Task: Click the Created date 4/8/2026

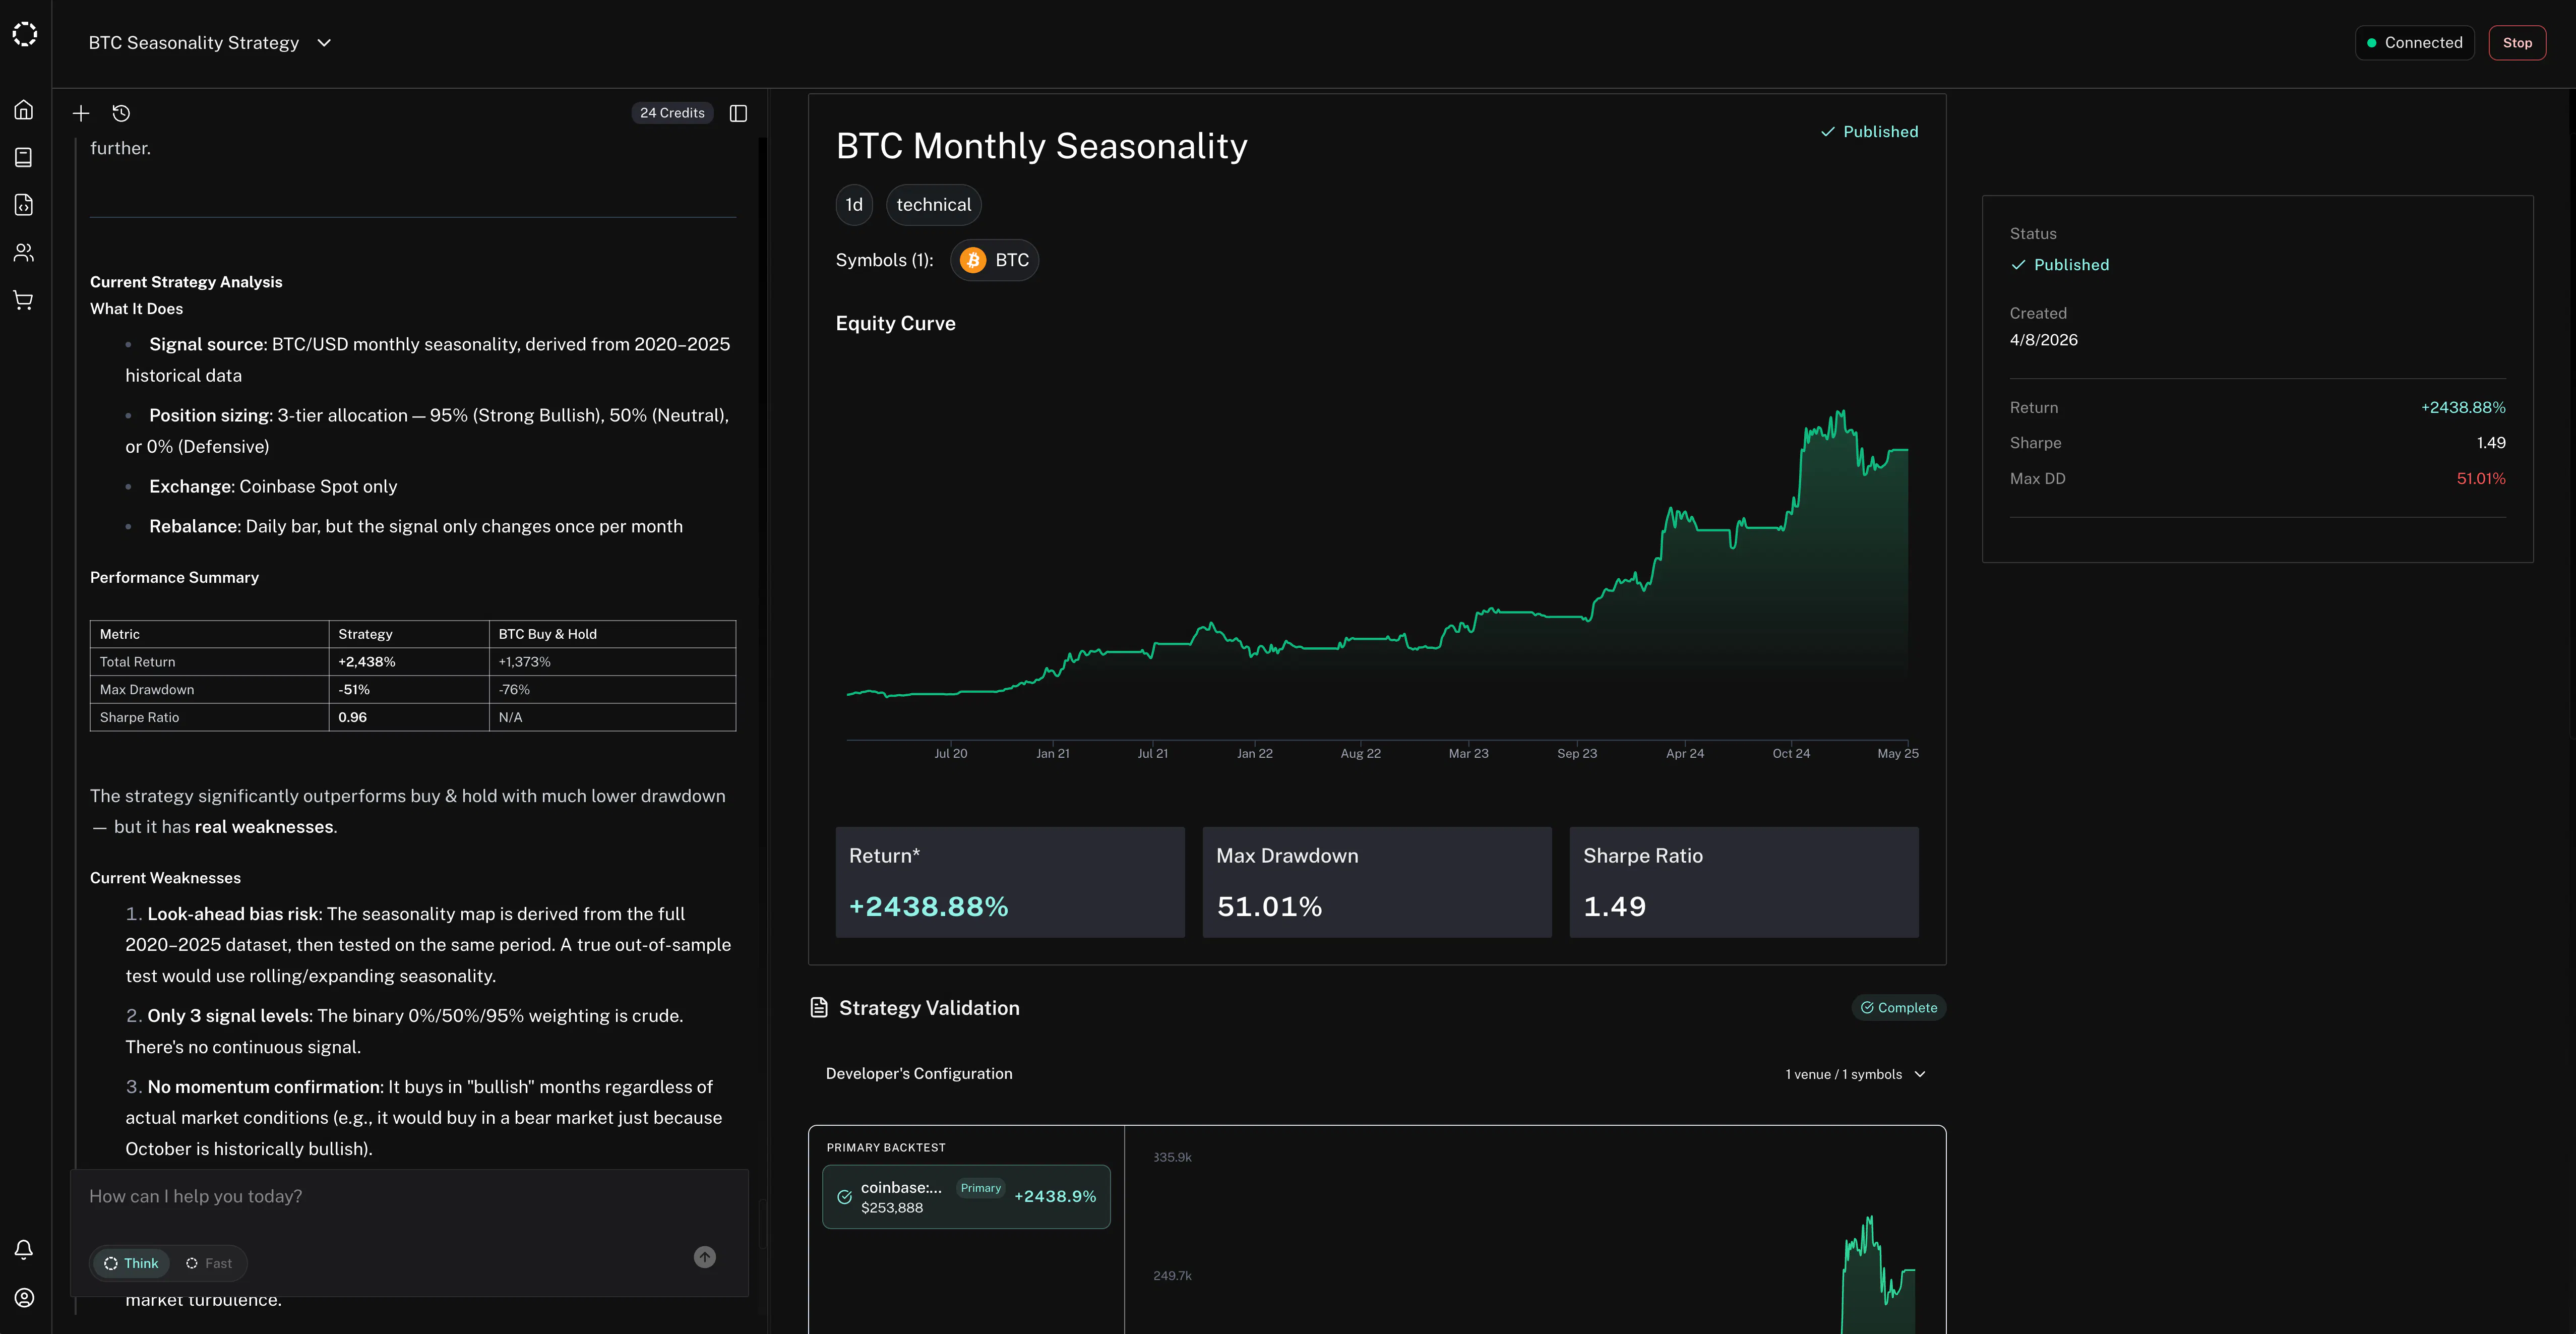Action: pos(2044,340)
